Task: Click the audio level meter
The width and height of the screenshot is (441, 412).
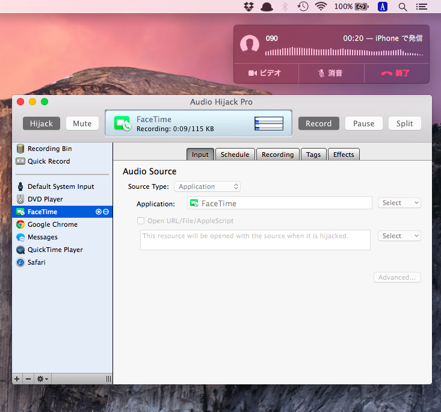Action: (x=269, y=123)
